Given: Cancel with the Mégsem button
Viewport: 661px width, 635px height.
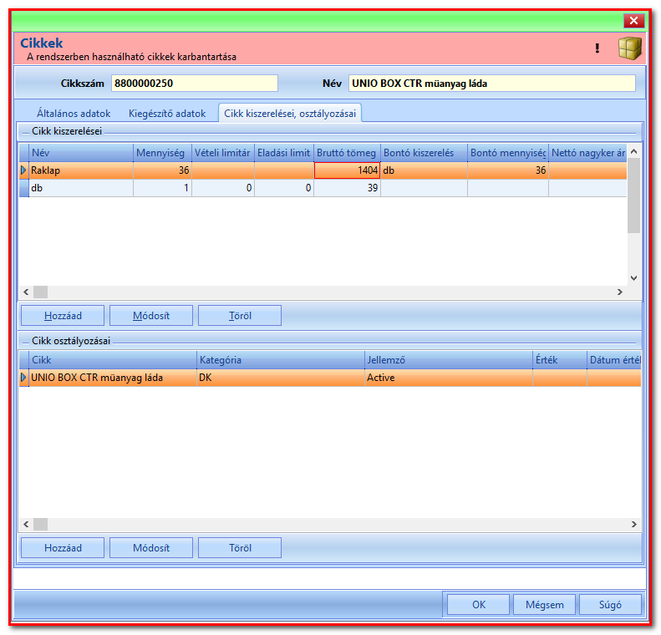Looking at the screenshot, I should [545, 605].
